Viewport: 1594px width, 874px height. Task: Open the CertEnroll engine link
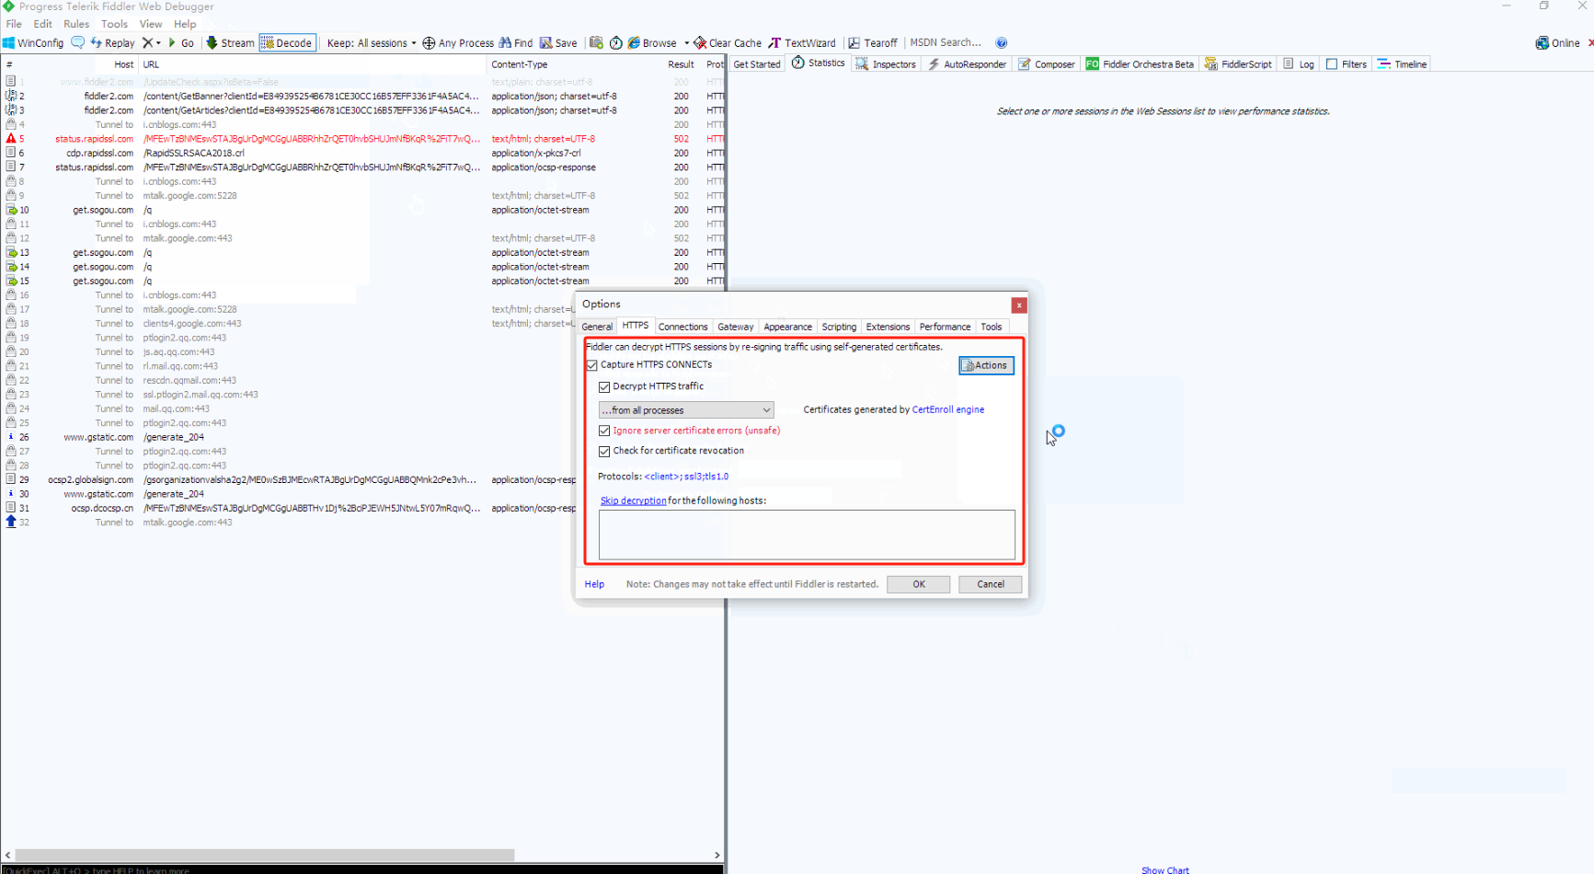tap(947, 410)
